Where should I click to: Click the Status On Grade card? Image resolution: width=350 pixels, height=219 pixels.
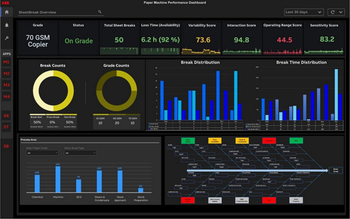(x=79, y=38)
